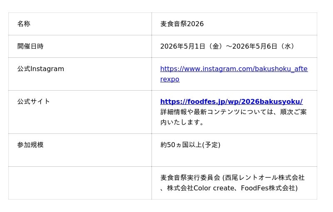This screenshot has width=333, height=212.
Task: Click the 約50ヵ国以上(予定) text
Action: pos(190,145)
